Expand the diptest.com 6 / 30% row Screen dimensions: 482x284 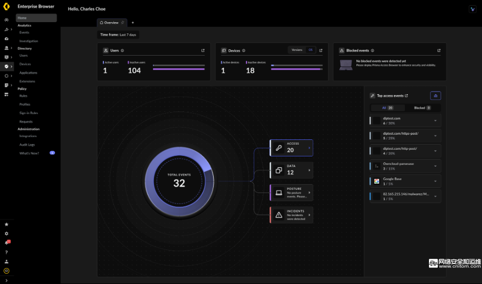[436, 121]
